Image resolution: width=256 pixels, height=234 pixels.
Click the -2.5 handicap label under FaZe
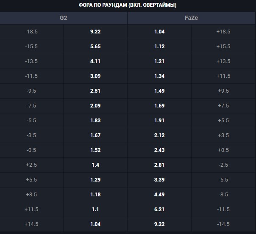pos(223,165)
